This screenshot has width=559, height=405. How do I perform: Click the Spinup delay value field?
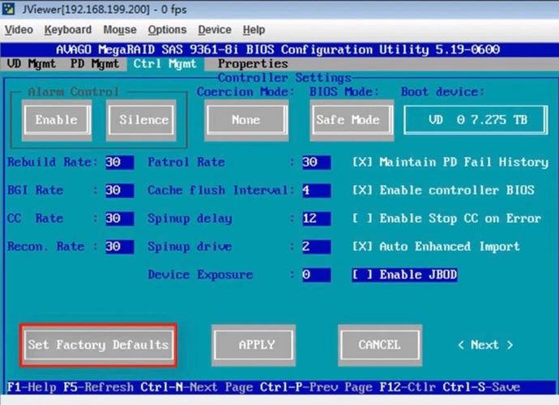click(316, 219)
